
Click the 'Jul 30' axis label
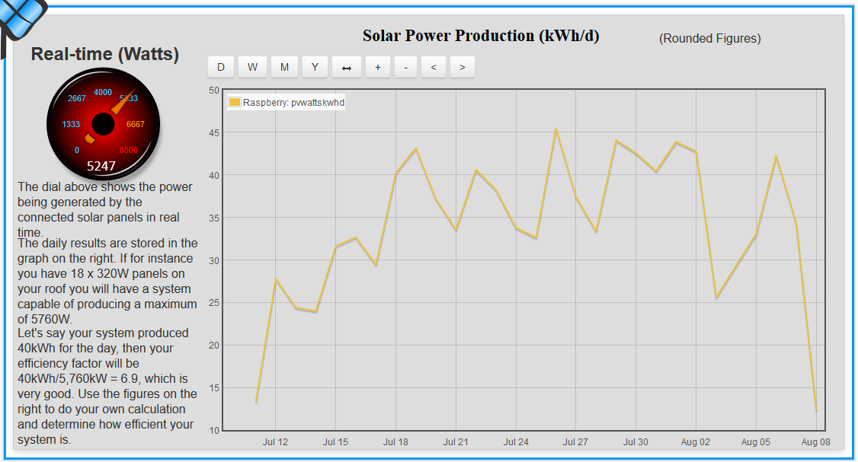(635, 441)
